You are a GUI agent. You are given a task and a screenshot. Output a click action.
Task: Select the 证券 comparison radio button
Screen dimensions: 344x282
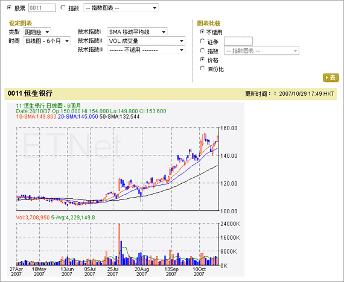[202, 41]
